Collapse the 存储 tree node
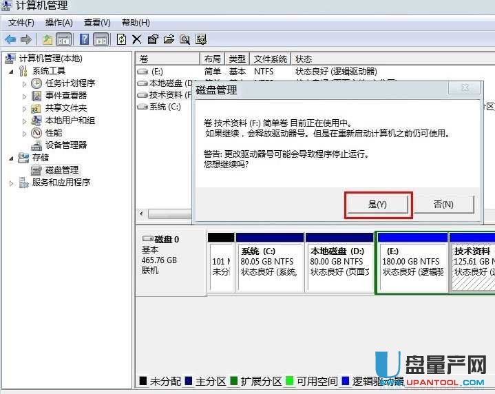 coord(12,158)
